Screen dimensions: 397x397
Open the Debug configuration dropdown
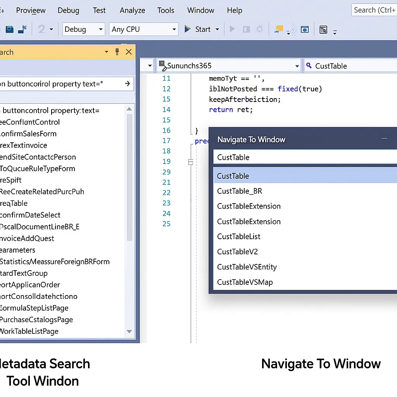(x=84, y=29)
